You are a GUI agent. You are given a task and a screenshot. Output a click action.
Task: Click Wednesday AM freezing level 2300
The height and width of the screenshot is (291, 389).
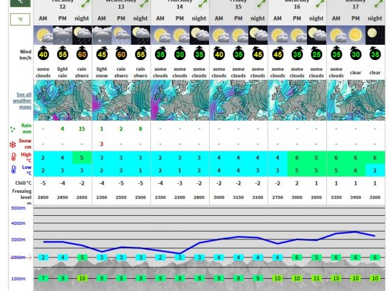(102, 197)
